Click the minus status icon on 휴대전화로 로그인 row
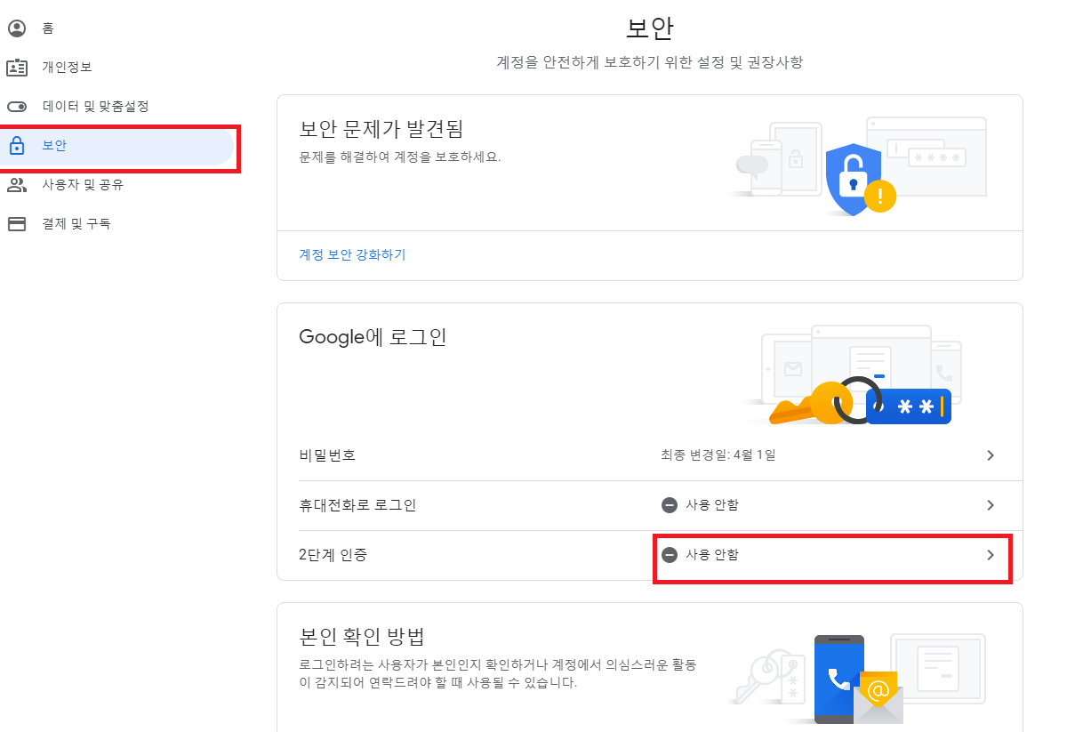This screenshot has width=1075, height=732. pos(670,505)
